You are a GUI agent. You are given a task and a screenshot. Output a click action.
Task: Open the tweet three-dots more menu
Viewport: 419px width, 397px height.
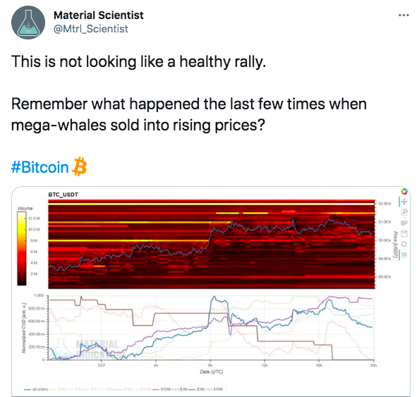coord(403,16)
